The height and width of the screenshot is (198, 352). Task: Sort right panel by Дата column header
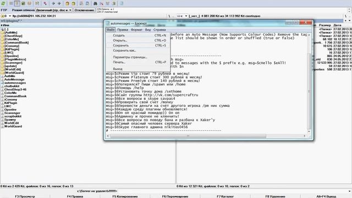click(337, 25)
